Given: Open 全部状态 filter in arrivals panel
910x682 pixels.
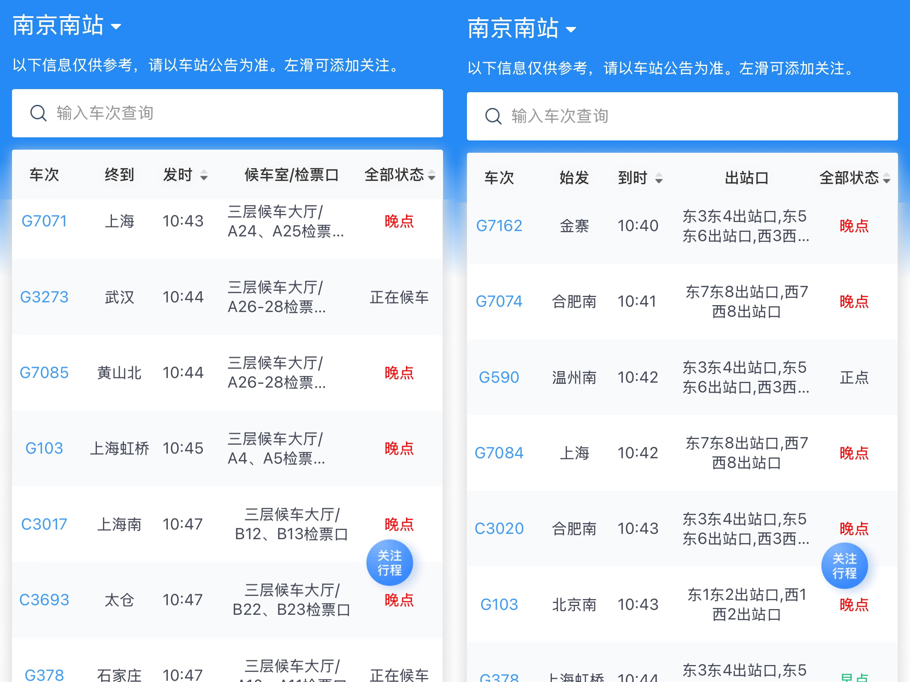Looking at the screenshot, I should pyautogui.click(x=854, y=177).
